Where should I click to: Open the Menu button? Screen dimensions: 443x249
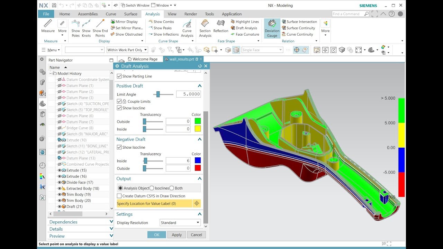[x=50, y=50]
